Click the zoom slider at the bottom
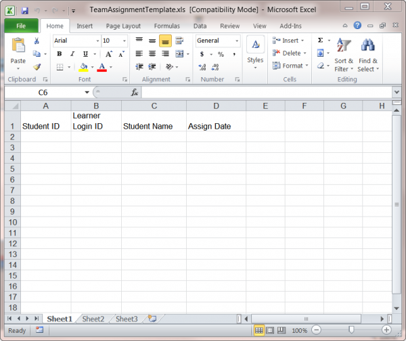This screenshot has height=341, width=406. [351, 330]
